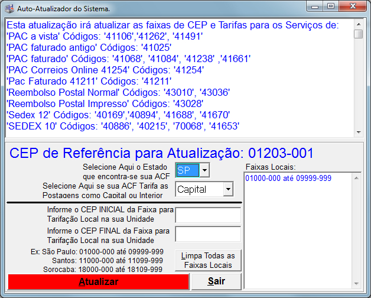
Task: Click the 'SEDEX 10' Códigos line
Action: (123, 126)
